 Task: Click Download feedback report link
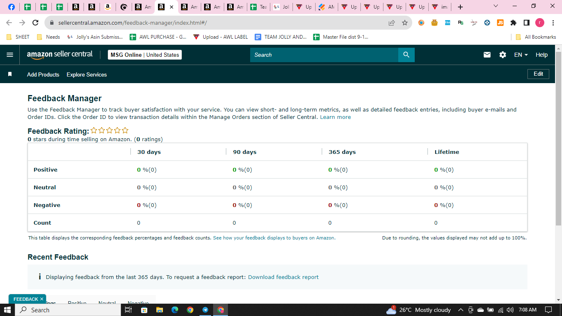tap(283, 277)
